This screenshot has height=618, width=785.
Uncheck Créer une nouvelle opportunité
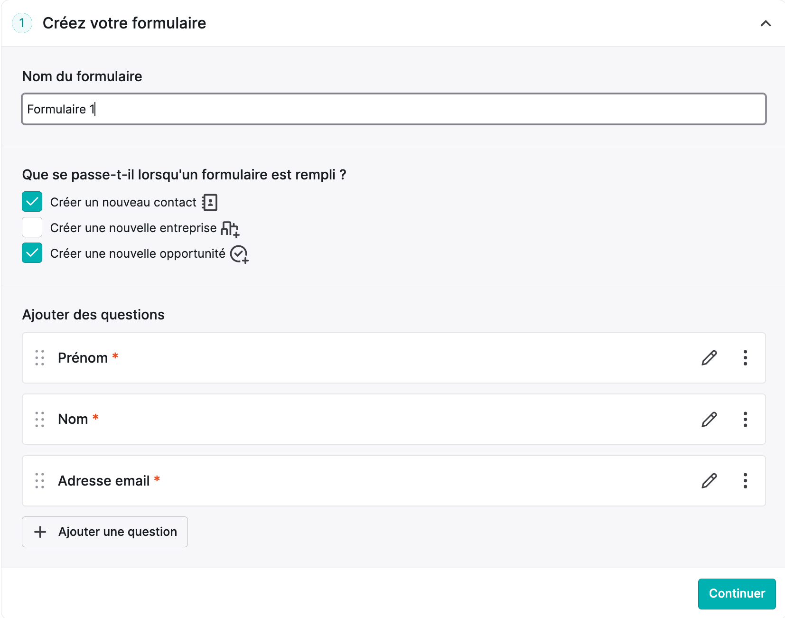tap(32, 253)
